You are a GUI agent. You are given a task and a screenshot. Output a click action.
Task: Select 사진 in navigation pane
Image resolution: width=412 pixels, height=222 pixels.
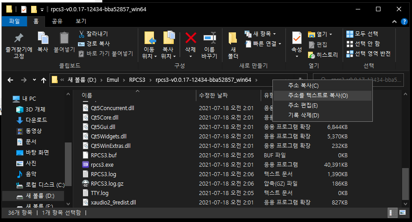click(26, 163)
